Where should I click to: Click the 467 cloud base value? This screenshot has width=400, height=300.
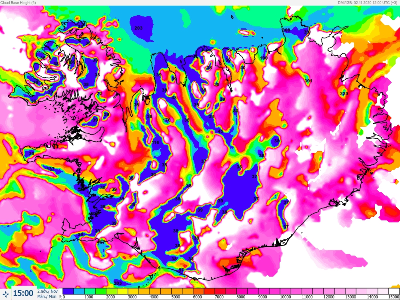coord(101,242)
